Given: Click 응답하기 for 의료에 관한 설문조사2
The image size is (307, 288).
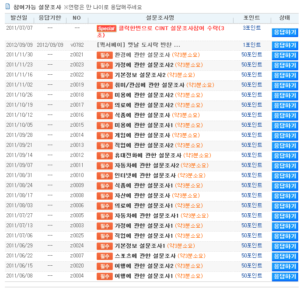Looking at the screenshot, I should (x=285, y=106).
